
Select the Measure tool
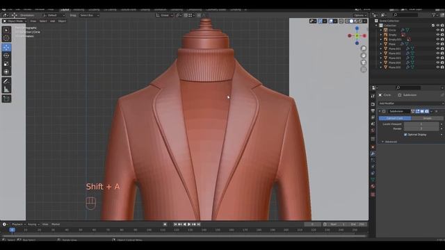[x=6, y=90]
